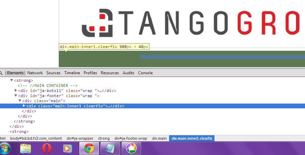Click the strong breadcrumb item
Image resolution: width=305 pixels, height=155 pixels.
104,139
